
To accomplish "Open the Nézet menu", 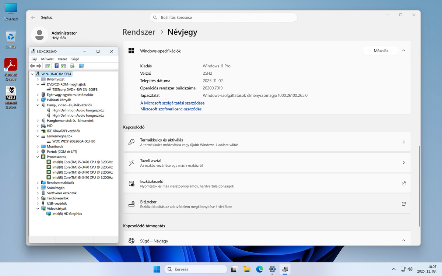I will (63, 59).
